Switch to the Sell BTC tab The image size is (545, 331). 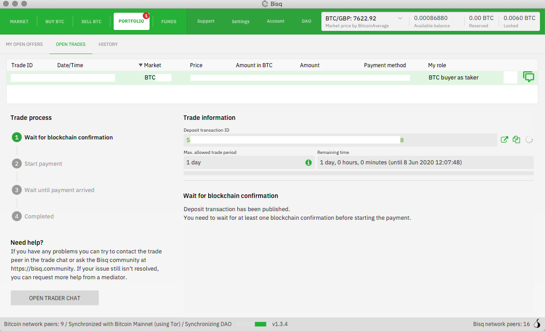[91, 21]
